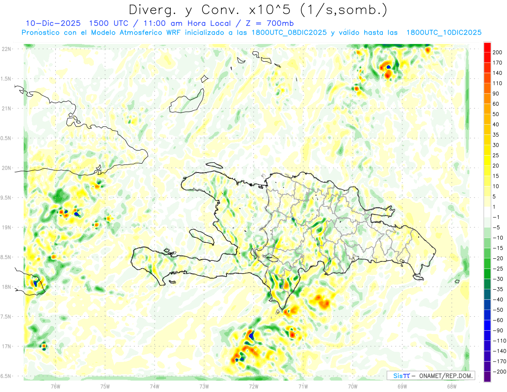Click the -30 scale value

[498, 279]
